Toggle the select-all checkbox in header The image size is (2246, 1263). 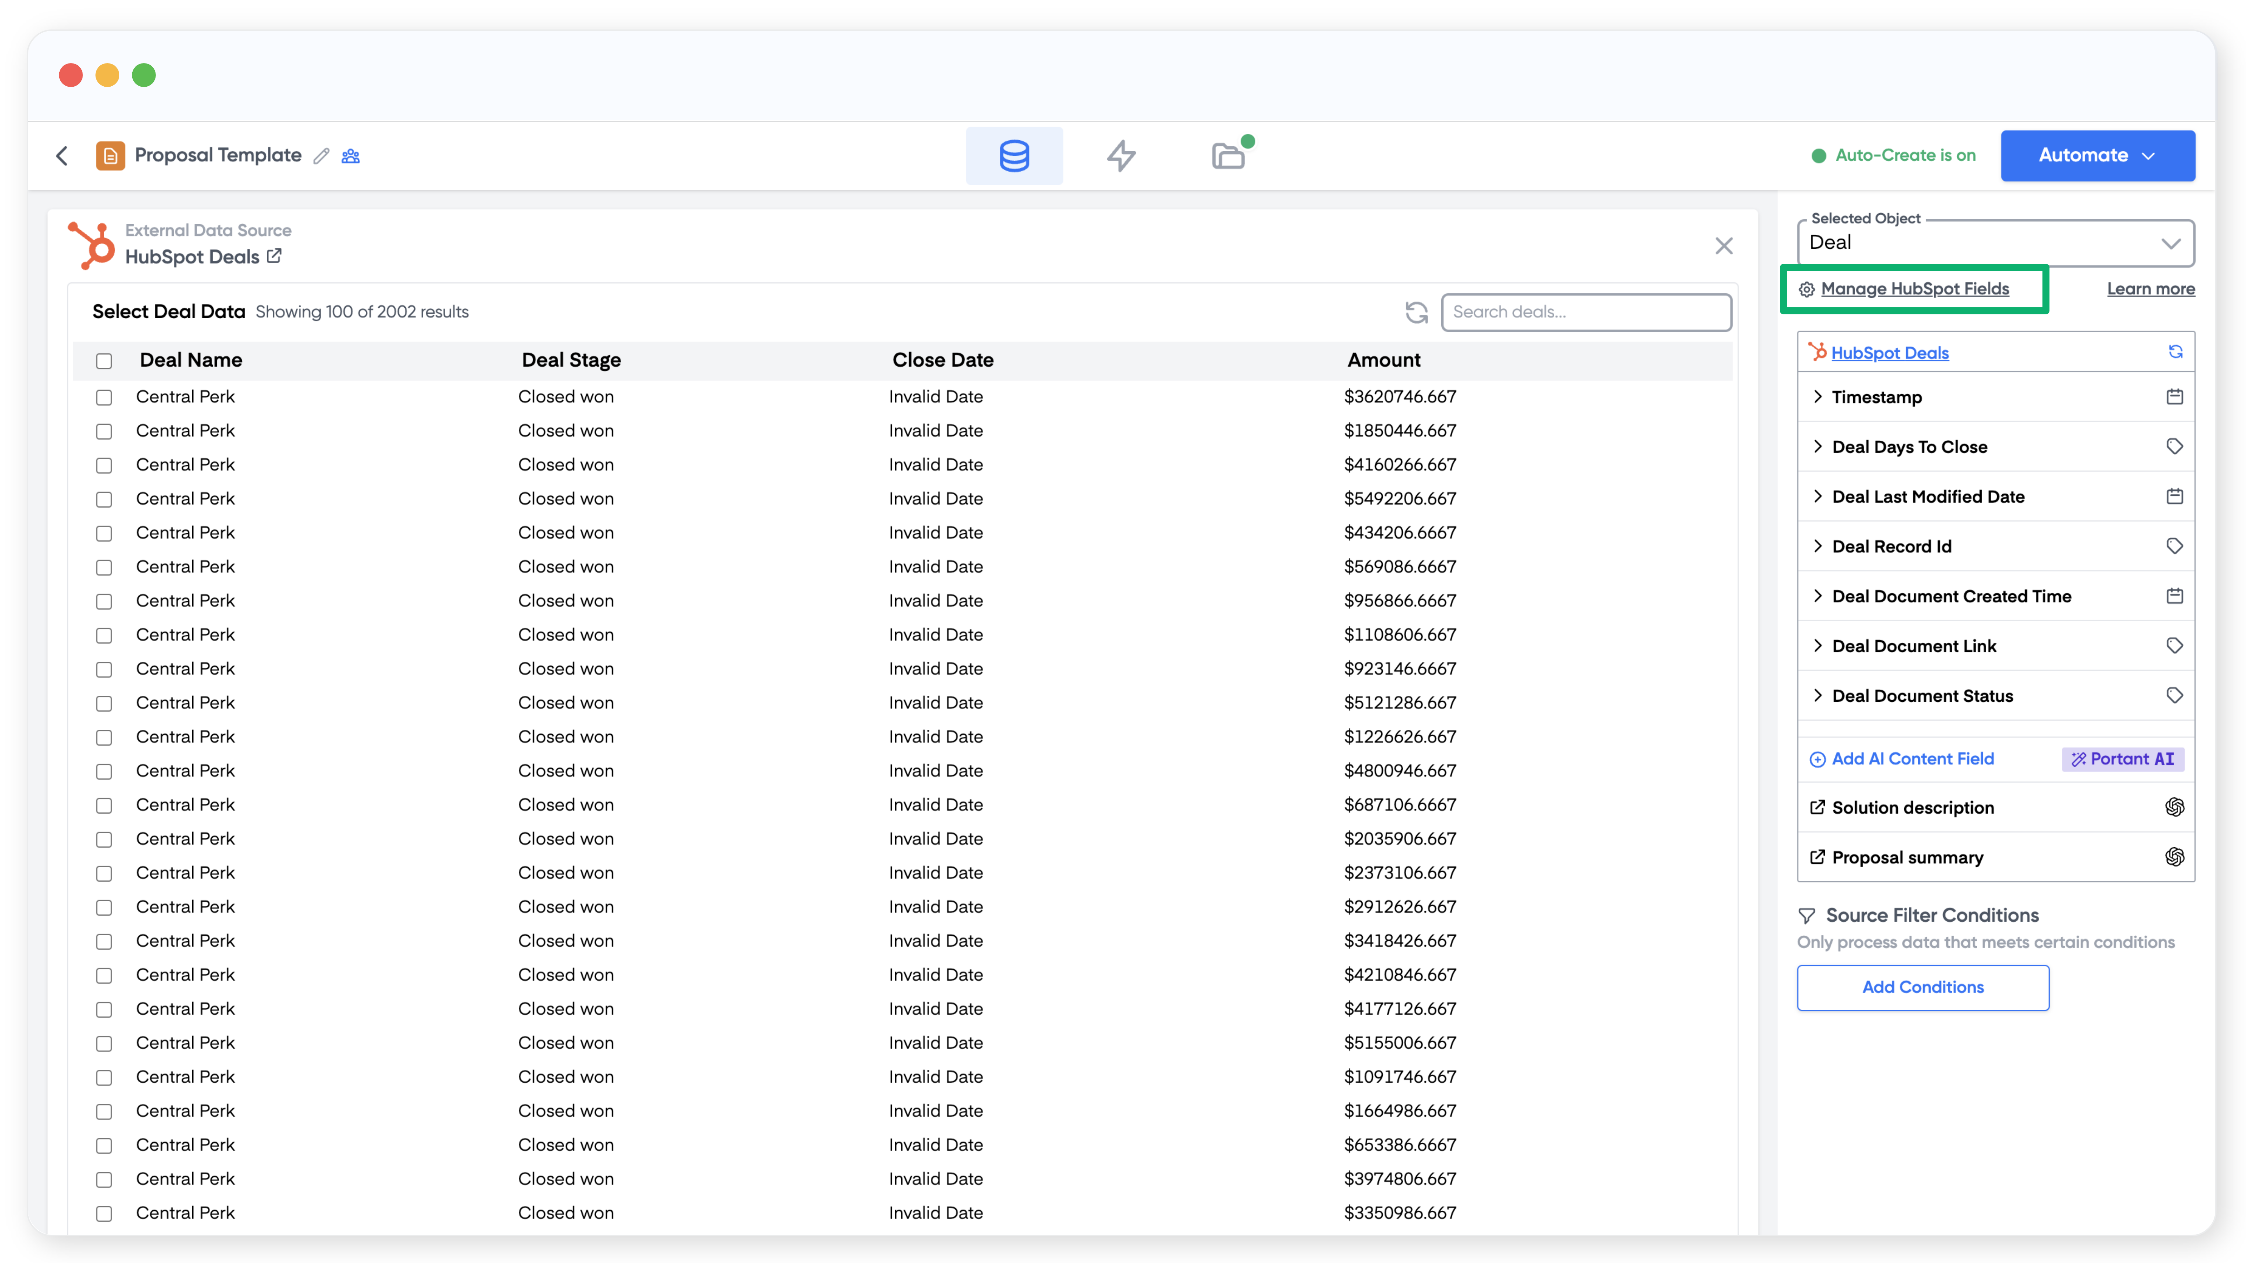(104, 361)
